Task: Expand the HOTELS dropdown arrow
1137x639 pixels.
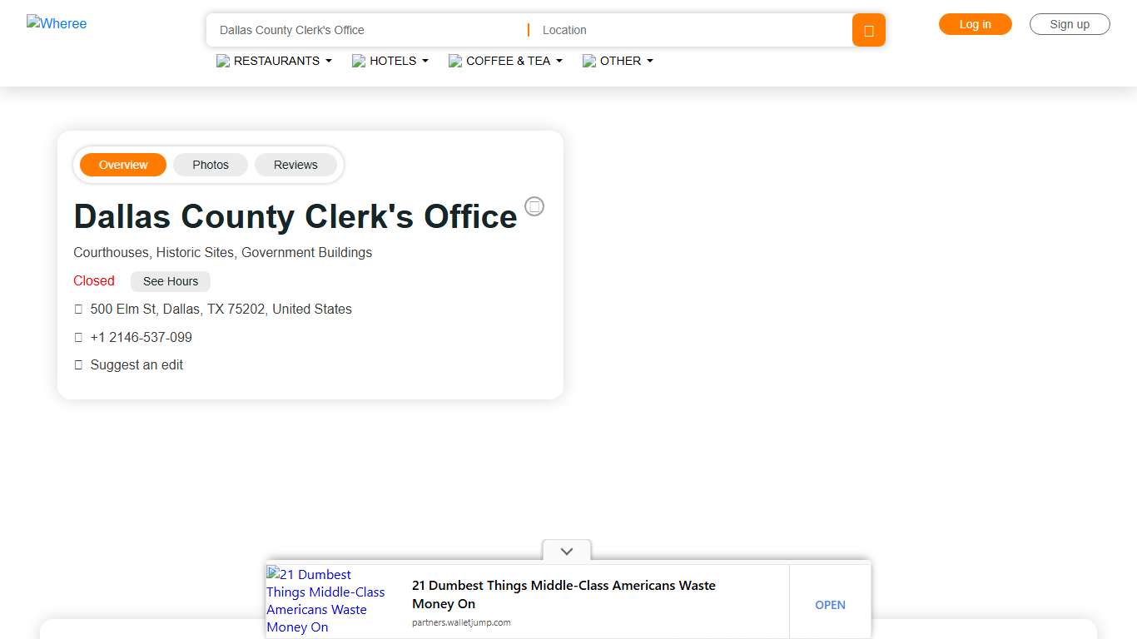Action: coord(425,61)
